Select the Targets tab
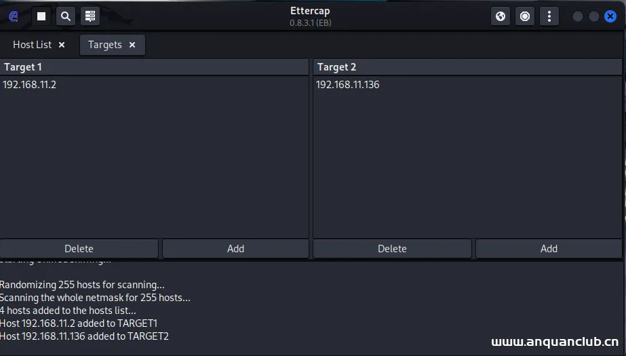The width and height of the screenshot is (626, 356). click(x=104, y=45)
